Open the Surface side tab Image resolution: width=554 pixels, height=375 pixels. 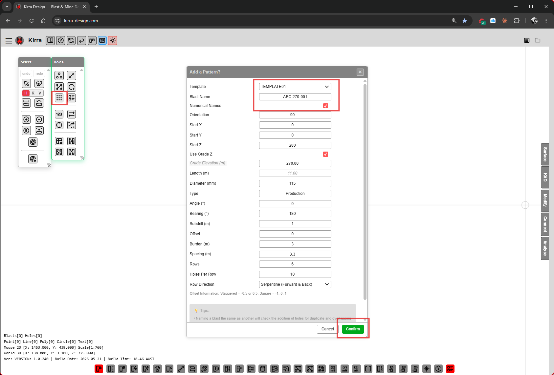click(x=545, y=154)
